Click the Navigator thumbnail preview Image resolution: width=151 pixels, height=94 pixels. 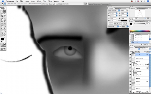(140, 13)
